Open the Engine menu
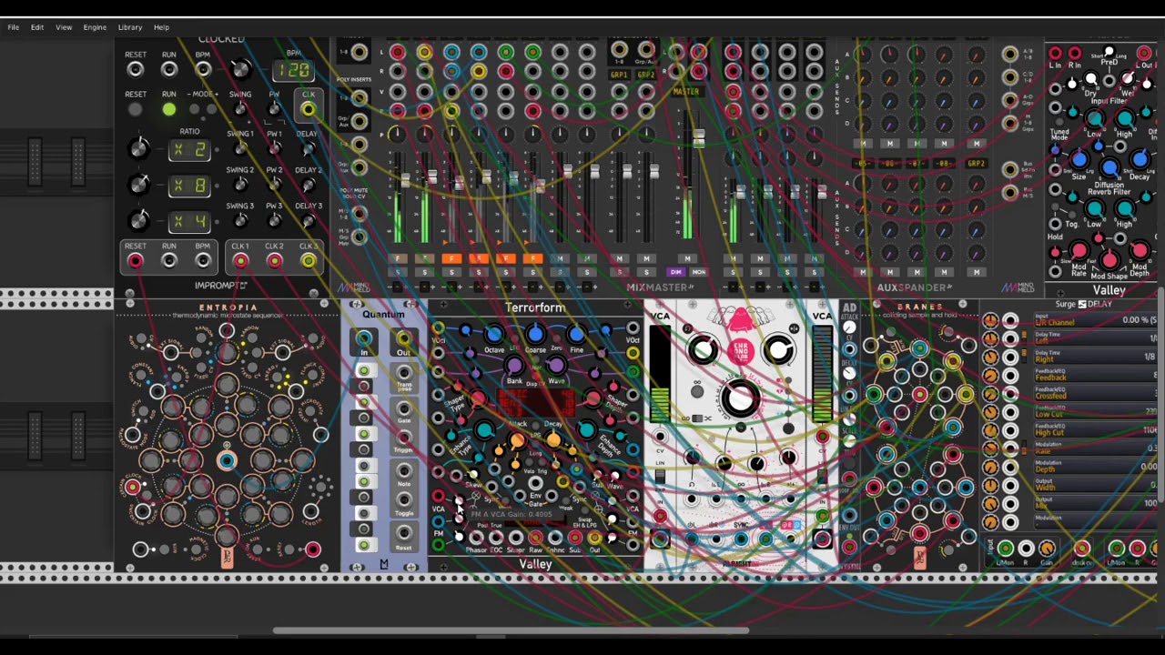The image size is (1165, 655). [x=95, y=27]
